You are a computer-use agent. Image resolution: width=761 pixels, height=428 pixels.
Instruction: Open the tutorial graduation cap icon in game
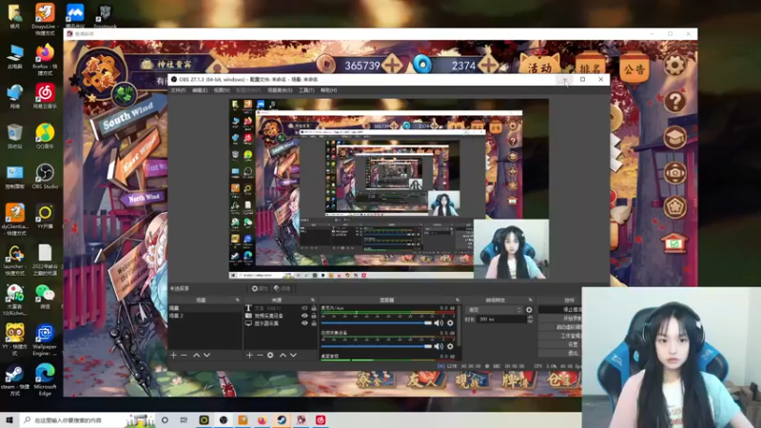[674, 137]
